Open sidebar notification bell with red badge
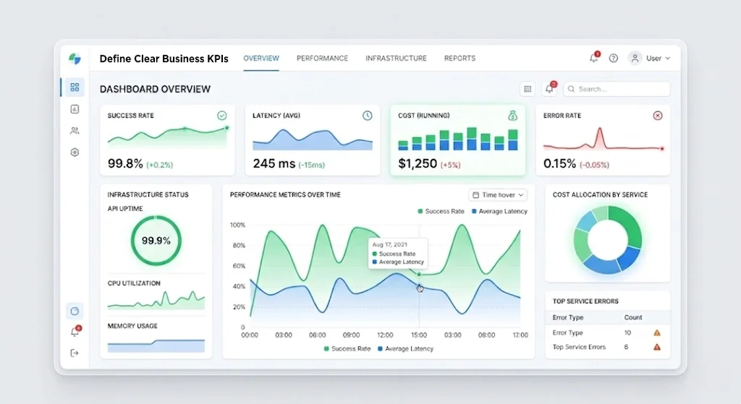Image resolution: width=741 pixels, height=404 pixels. point(75,331)
